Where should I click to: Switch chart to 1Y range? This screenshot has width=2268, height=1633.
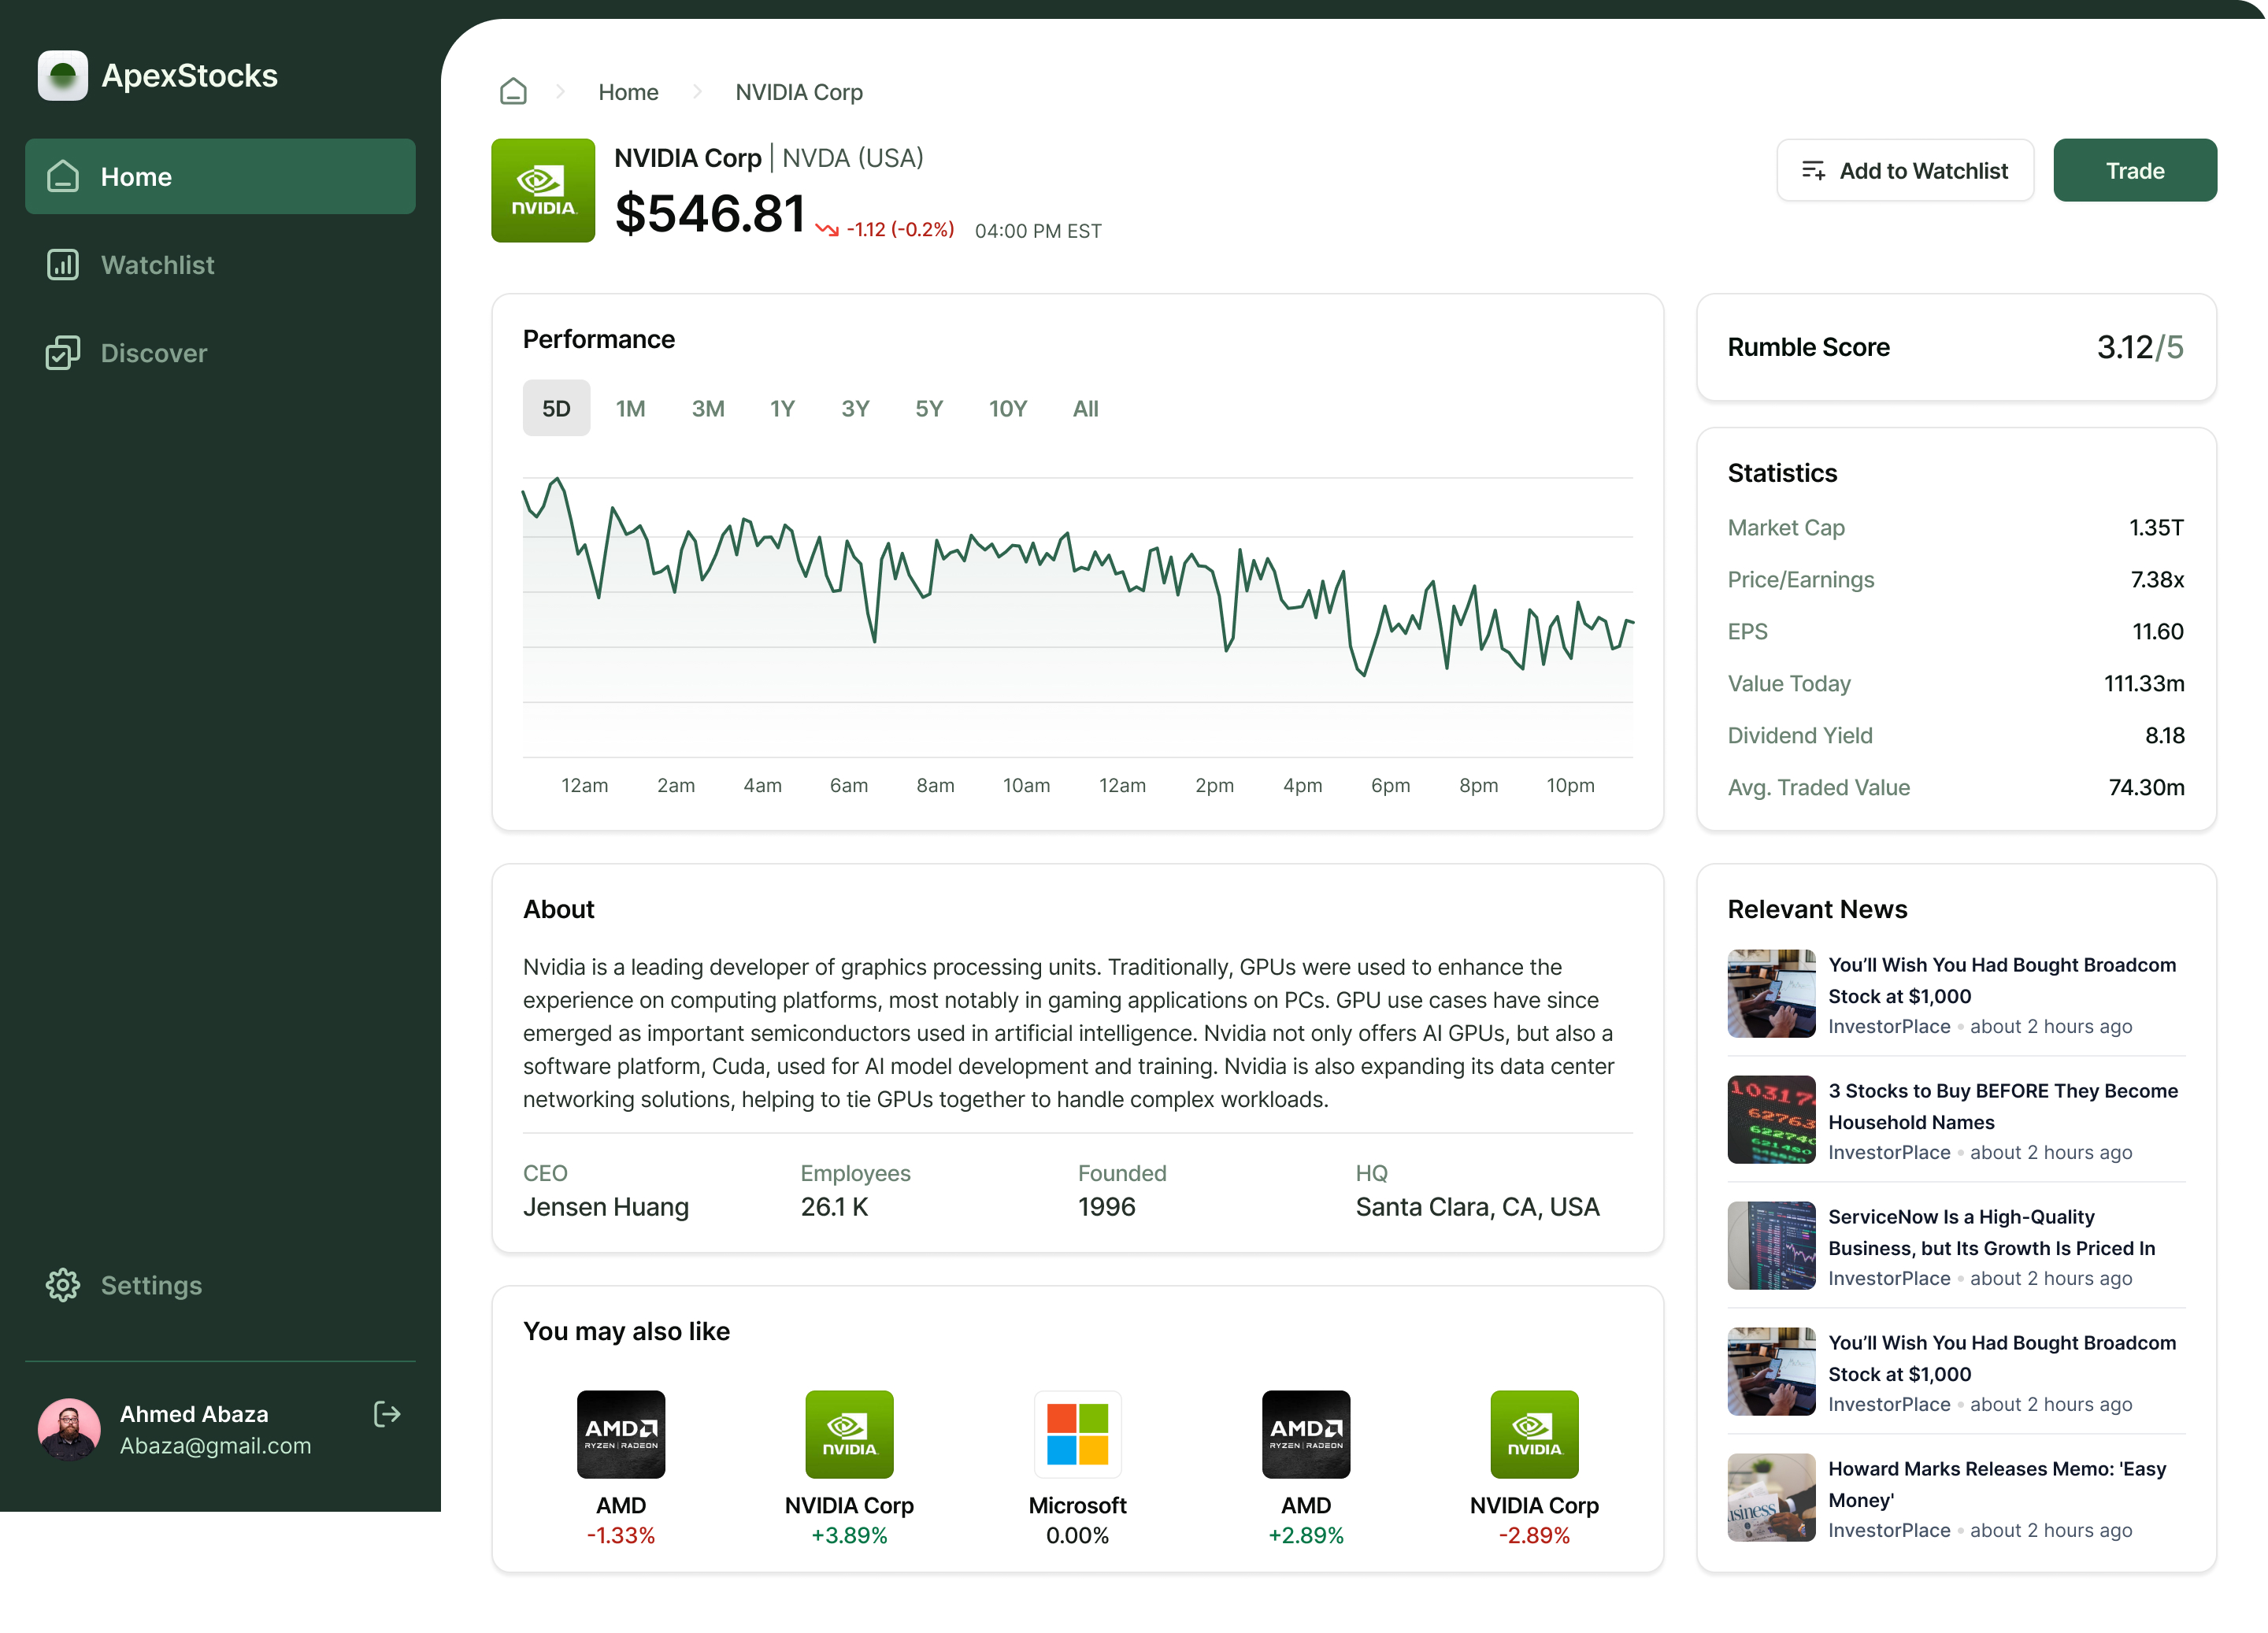(x=782, y=408)
